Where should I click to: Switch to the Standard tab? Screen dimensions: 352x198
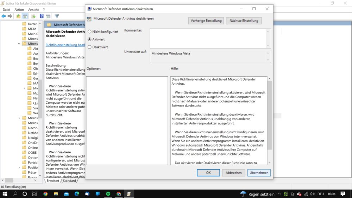pyautogui.click(x=69, y=181)
